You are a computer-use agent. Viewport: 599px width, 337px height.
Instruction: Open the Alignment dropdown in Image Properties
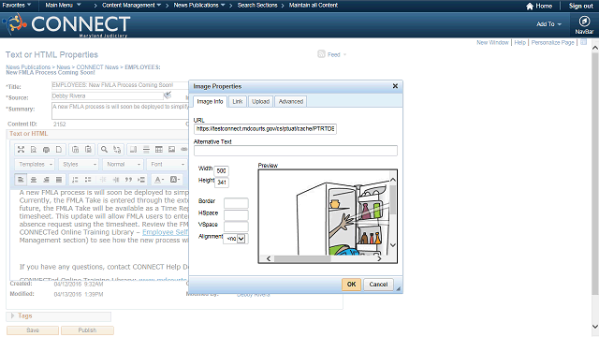click(x=236, y=239)
